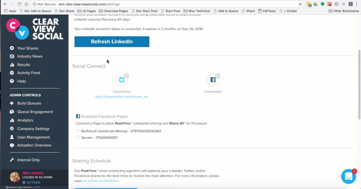Click the Social Connect heading
361x189 pixels.
pyautogui.click(x=89, y=66)
